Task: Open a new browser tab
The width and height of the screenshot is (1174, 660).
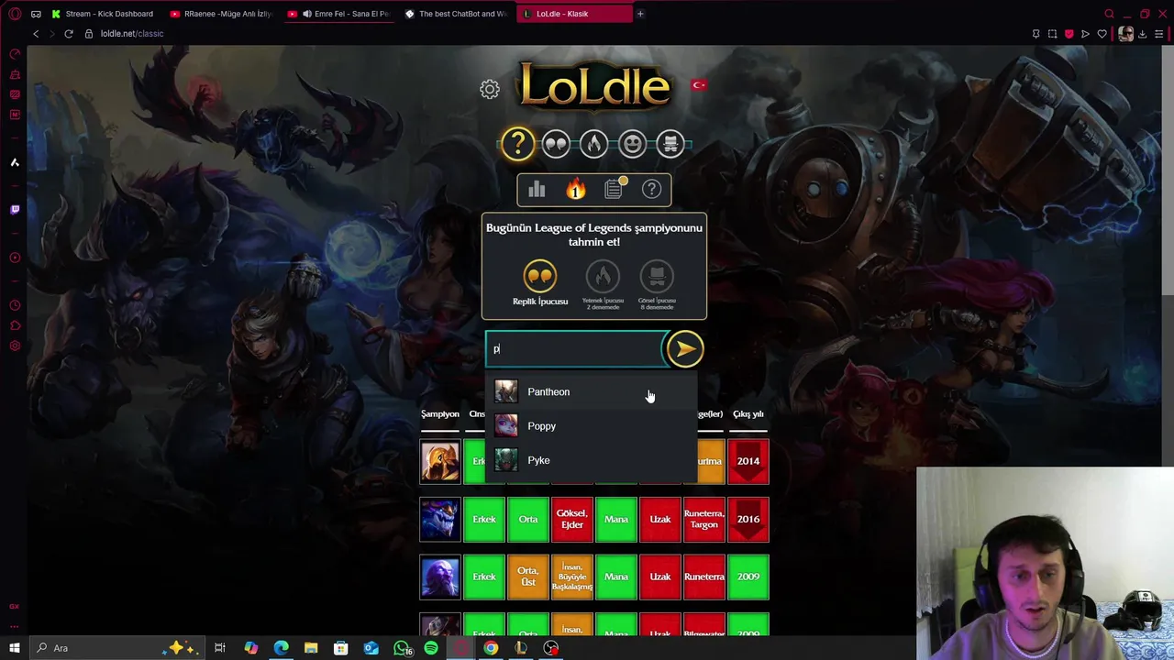Action: (640, 14)
